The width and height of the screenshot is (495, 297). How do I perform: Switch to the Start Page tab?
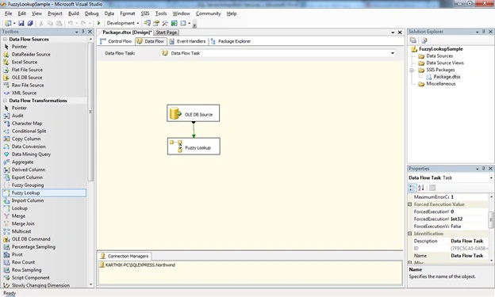pos(167,32)
